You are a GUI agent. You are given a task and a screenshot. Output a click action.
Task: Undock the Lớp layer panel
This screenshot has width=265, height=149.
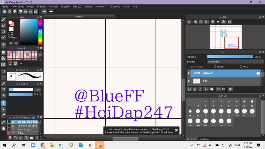coord(260,52)
